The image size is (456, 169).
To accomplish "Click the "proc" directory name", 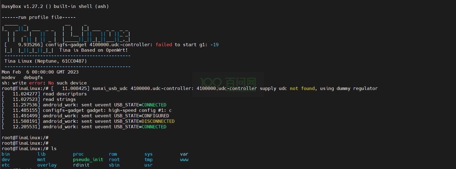I will click(78, 154).
